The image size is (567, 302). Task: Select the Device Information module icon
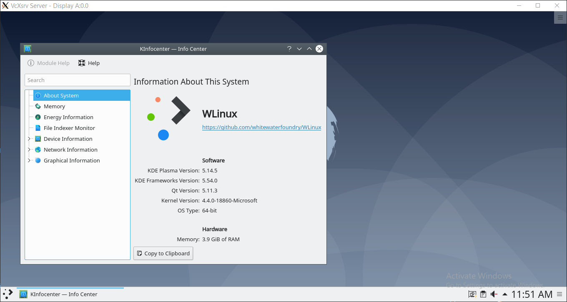point(38,139)
